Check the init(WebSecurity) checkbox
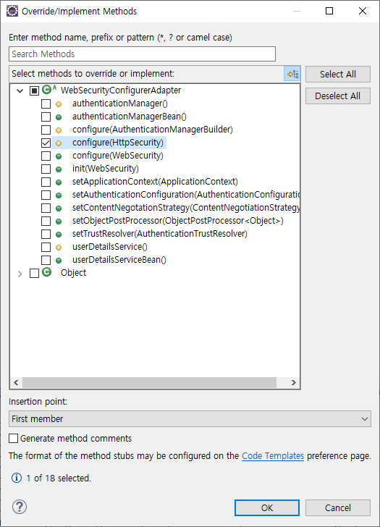Image resolution: width=380 pixels, height=527 pixels. coord(46,169)
